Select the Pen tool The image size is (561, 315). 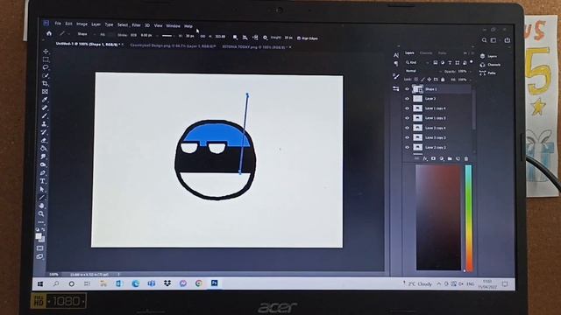pos(43,173)
